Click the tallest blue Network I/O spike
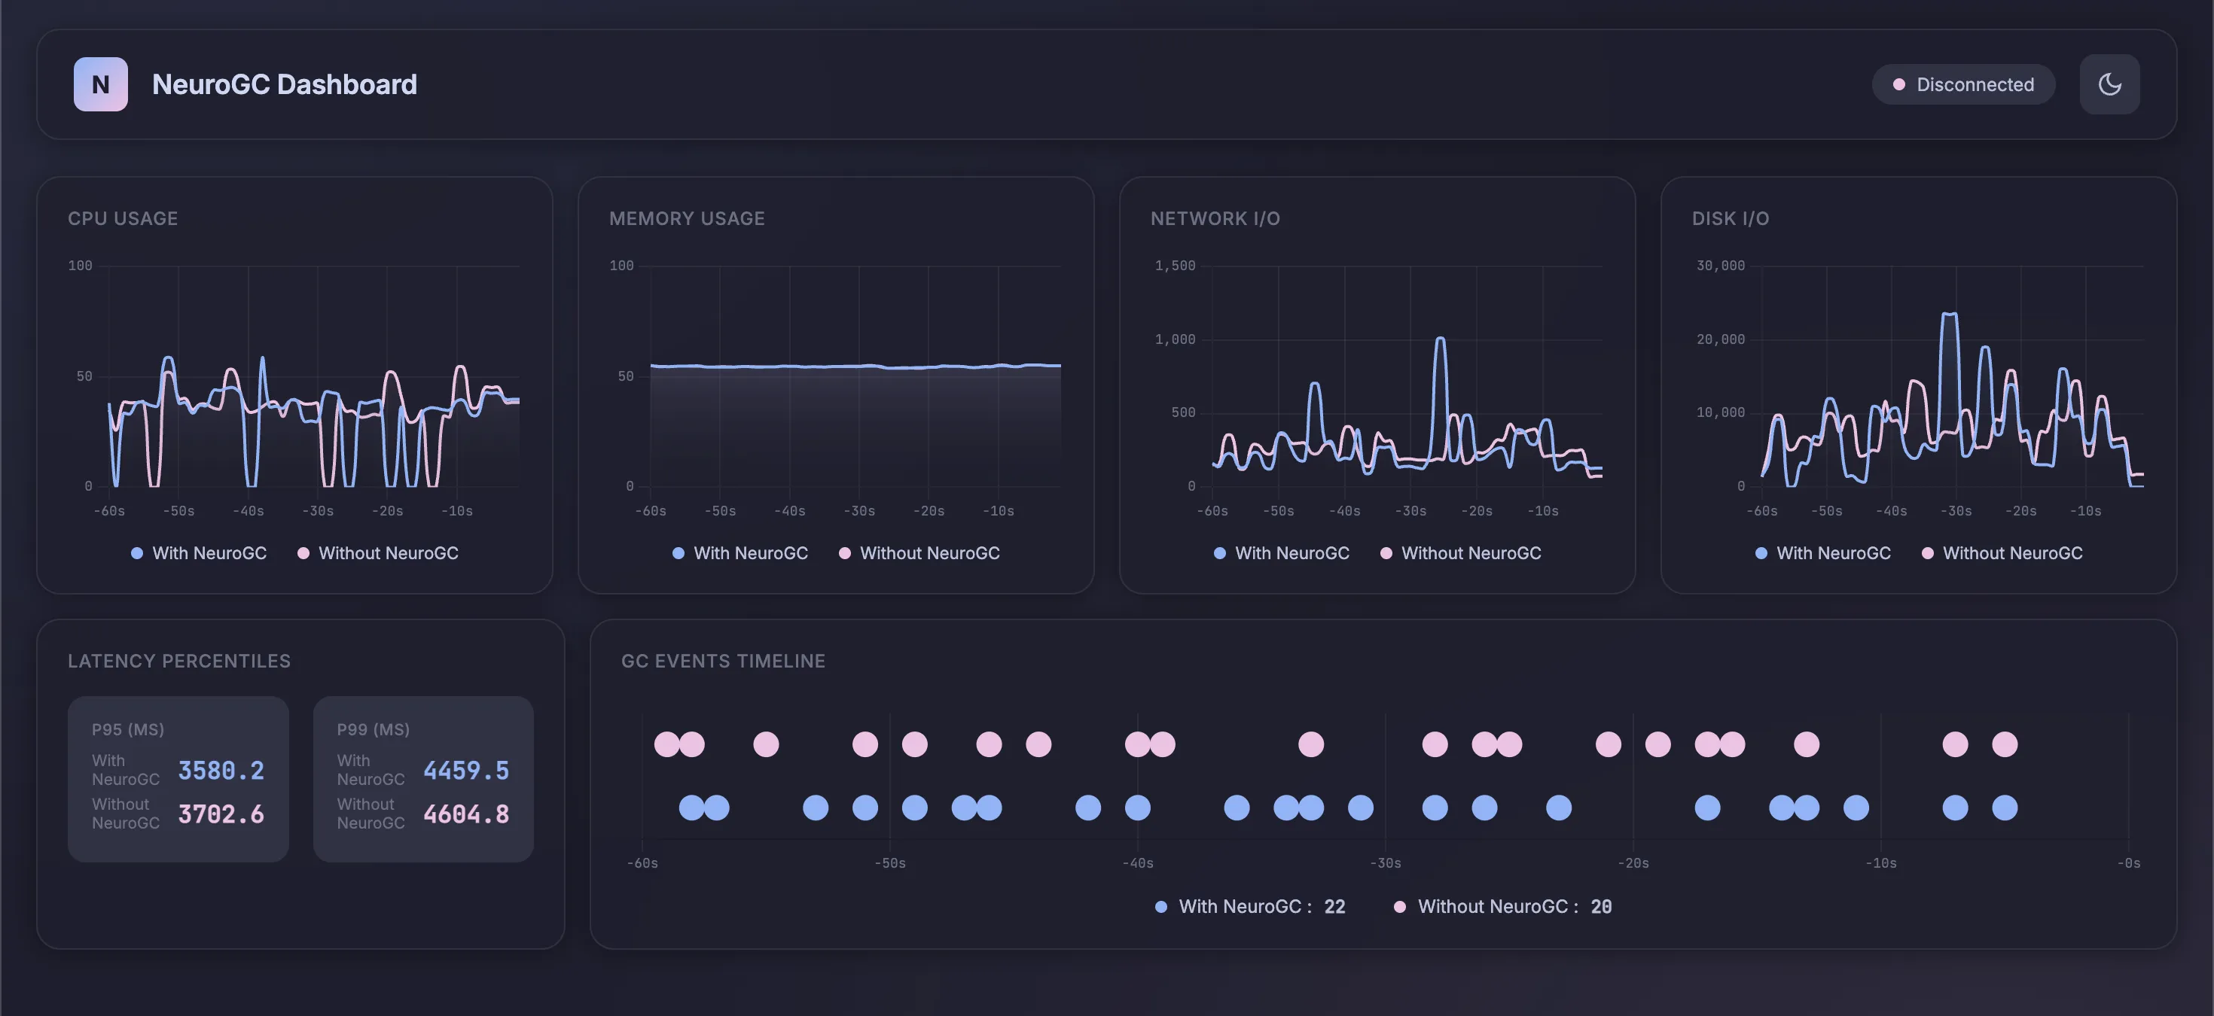Image resolution: width=2214 pixels, height=1016 pixels. click(x=1441, y=340)
